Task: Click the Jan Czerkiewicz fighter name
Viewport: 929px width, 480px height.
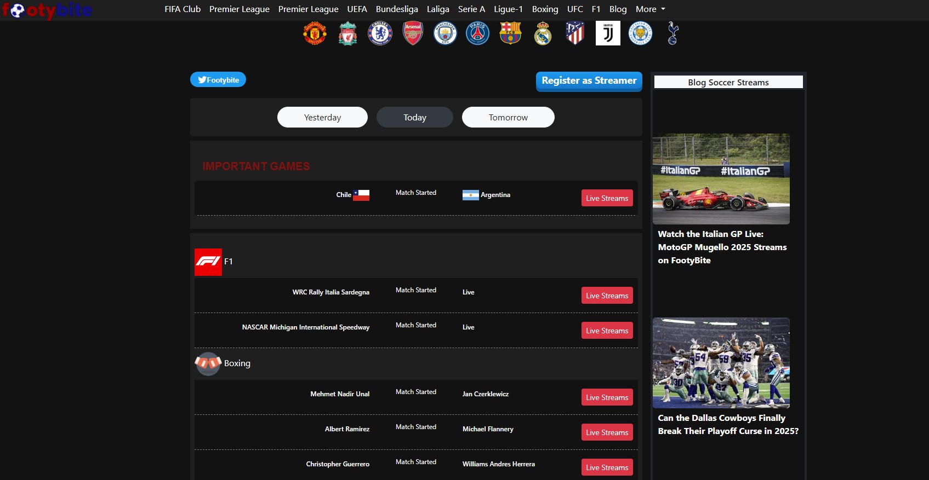Action: [x=486, y=394]
